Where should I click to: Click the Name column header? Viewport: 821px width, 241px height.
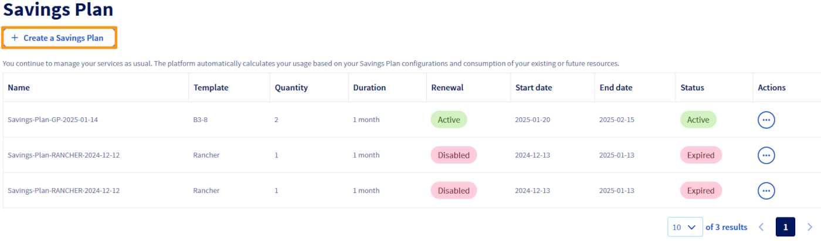point(19,88)
